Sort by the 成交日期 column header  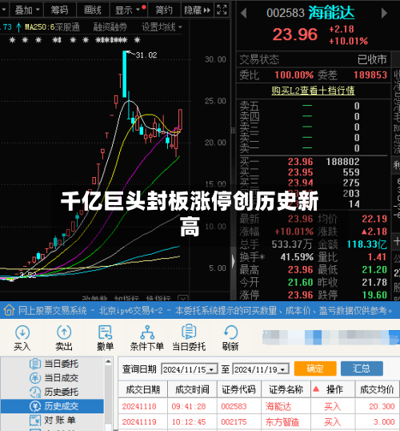pos(142,389)
